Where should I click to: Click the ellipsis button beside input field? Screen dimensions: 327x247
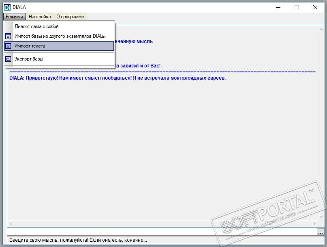321,232
